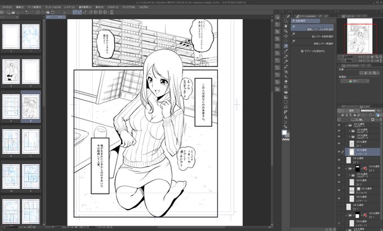Image resolution: width=383 pixels, height=231 pixels.
Task: Select the Zoom magnifier tool
Action: (x=286, y=21)
